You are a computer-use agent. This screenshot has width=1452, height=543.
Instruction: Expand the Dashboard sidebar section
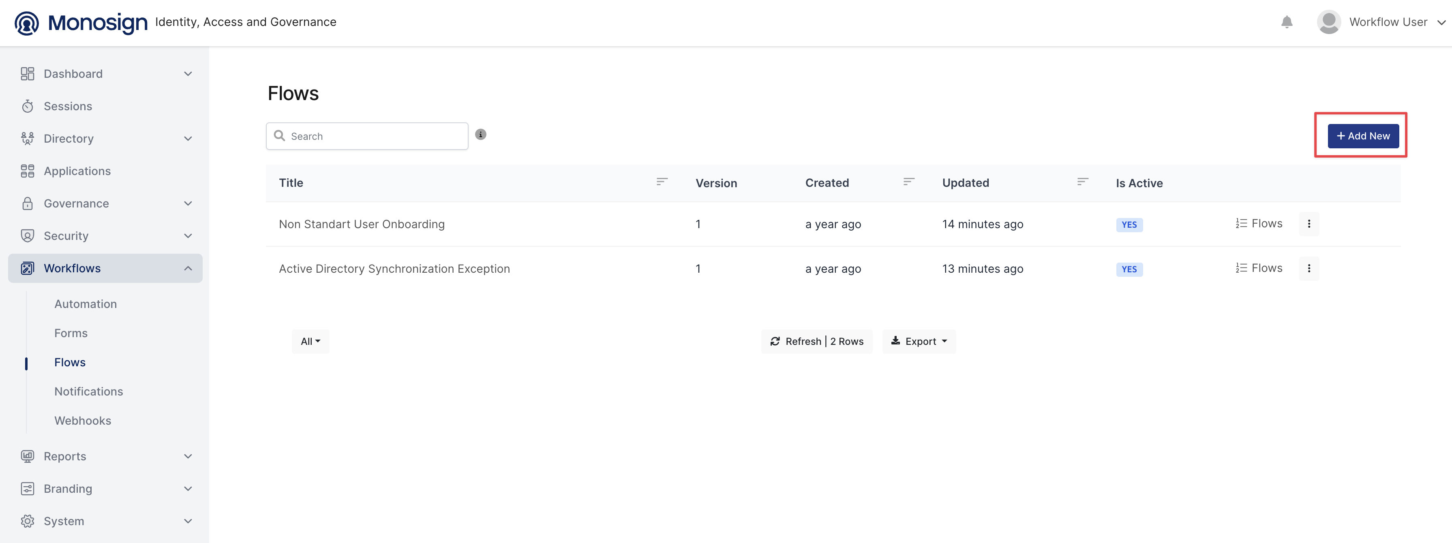pyautogui.click(x=188, y=74)
